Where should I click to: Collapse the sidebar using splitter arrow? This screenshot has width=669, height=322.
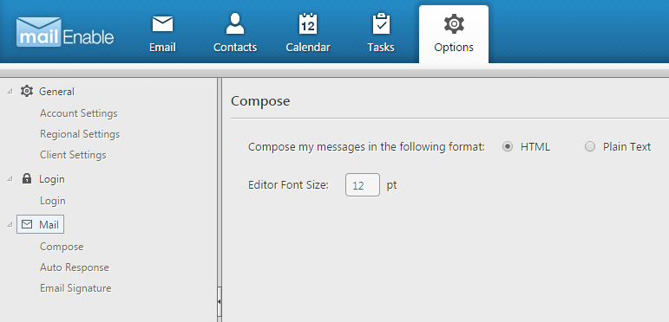pos(220,301)
